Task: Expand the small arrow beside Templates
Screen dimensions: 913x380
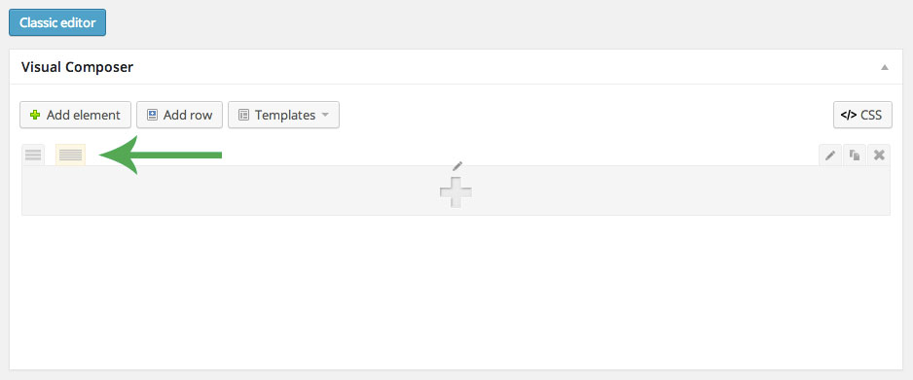Action: click(325, 115)
